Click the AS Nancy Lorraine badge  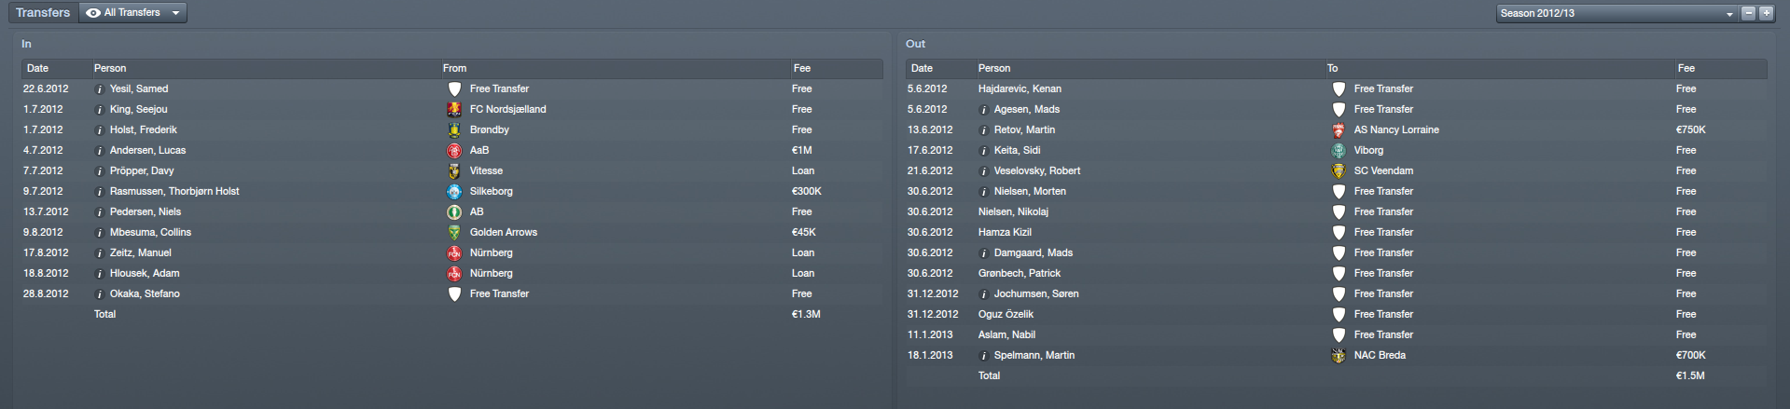[x=1339, y=130]
